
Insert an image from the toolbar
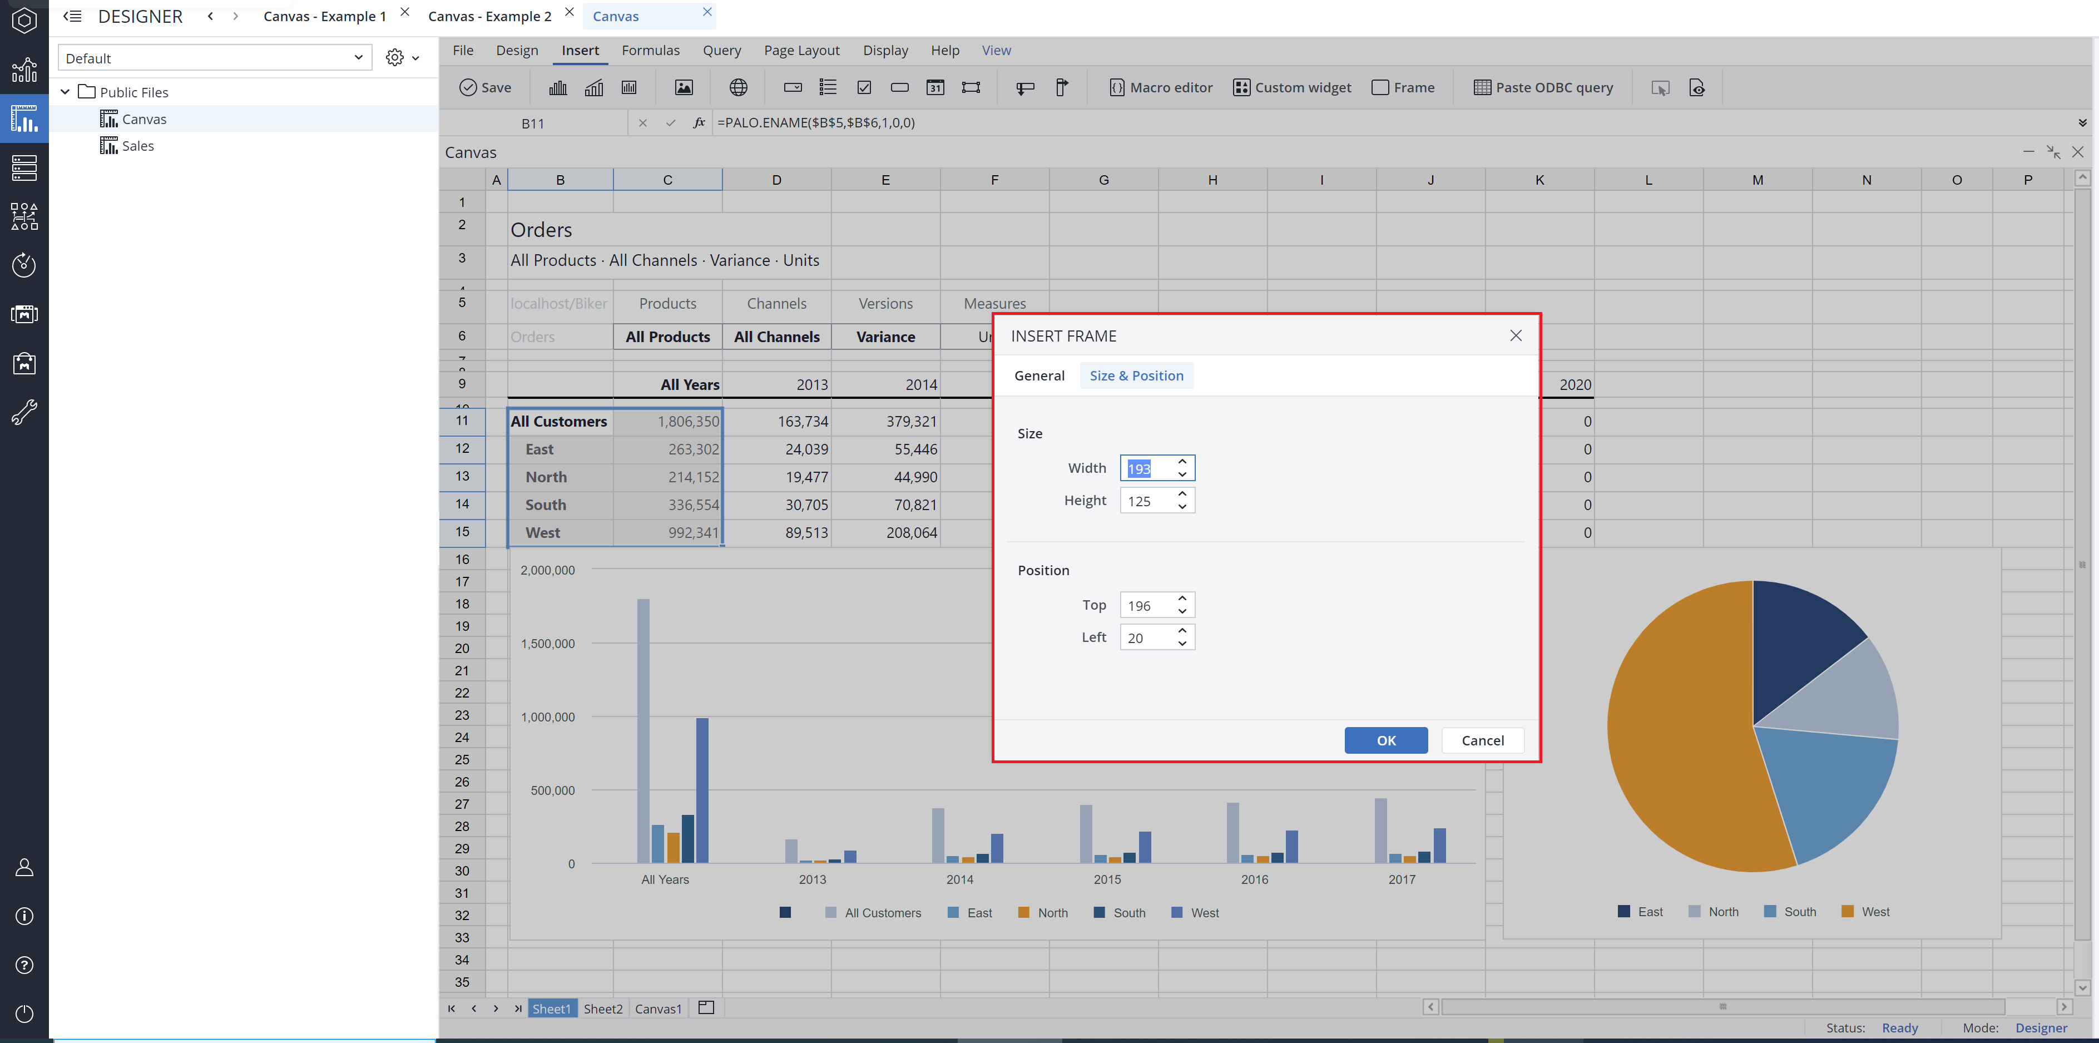(685, 87)
